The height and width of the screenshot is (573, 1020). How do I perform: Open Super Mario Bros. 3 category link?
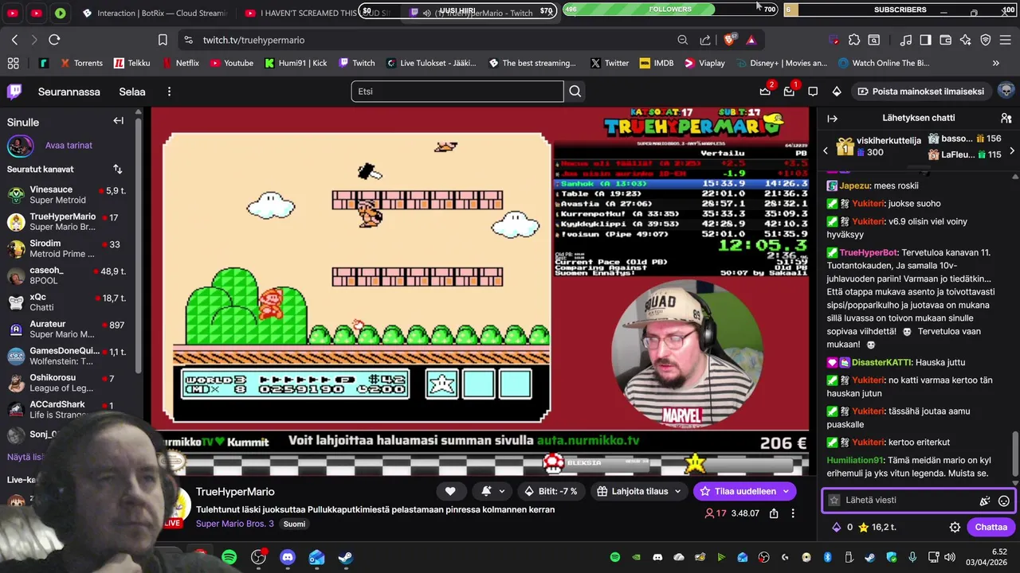tap(234, 524)
